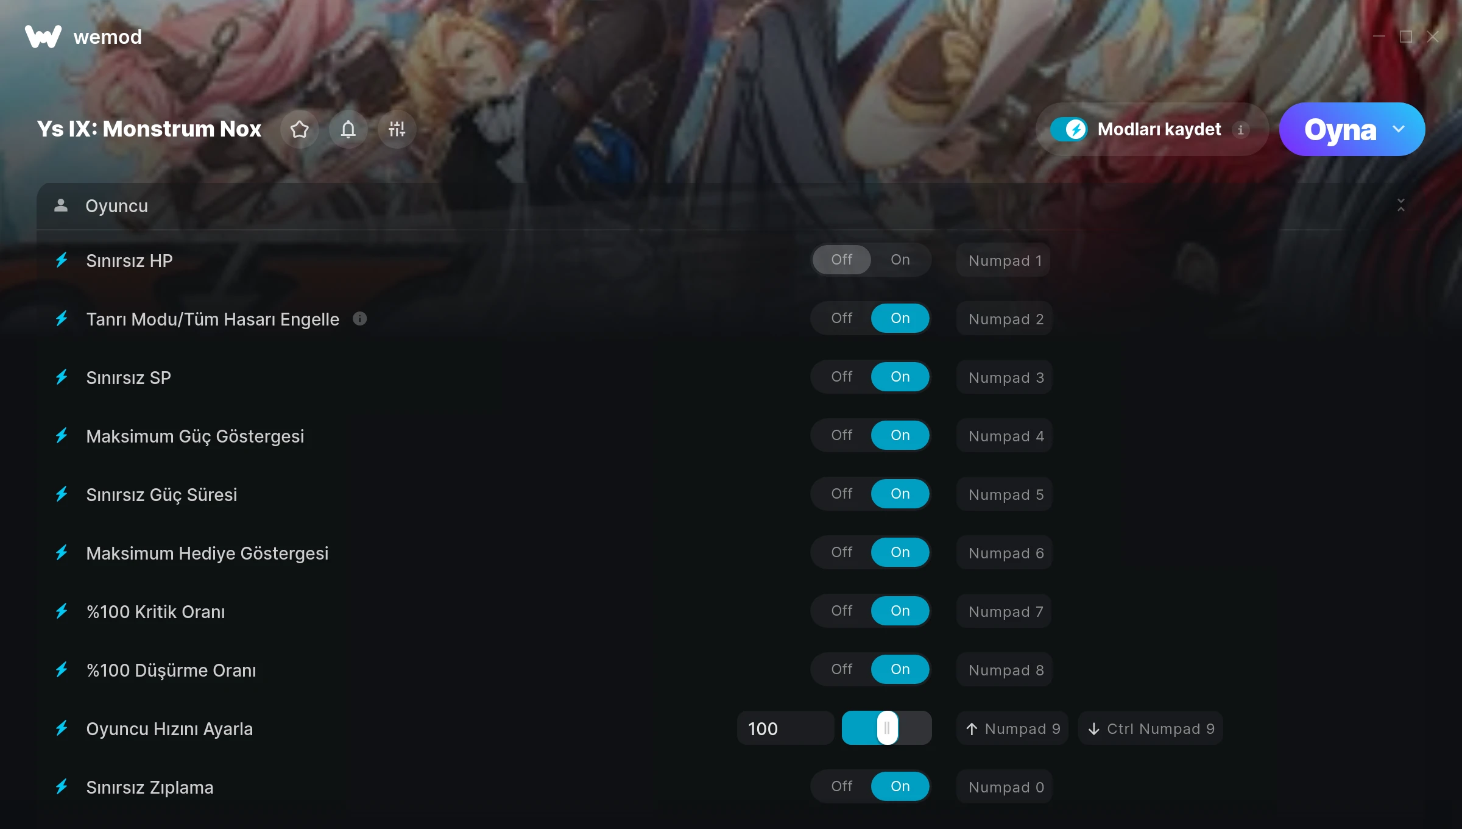Click the Oyuncu Hızını Ayarla slider handle

coord(887,728)
